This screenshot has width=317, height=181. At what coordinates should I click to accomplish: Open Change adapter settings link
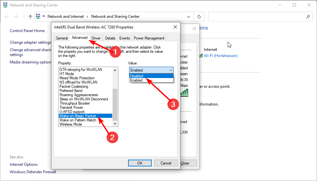30,42
